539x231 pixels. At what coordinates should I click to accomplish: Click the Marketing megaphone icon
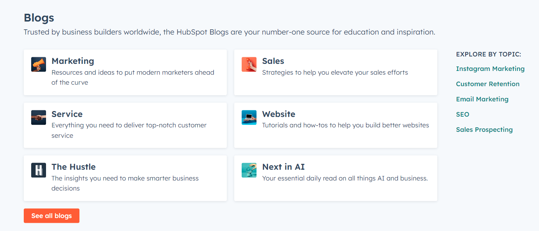(38, 64)
